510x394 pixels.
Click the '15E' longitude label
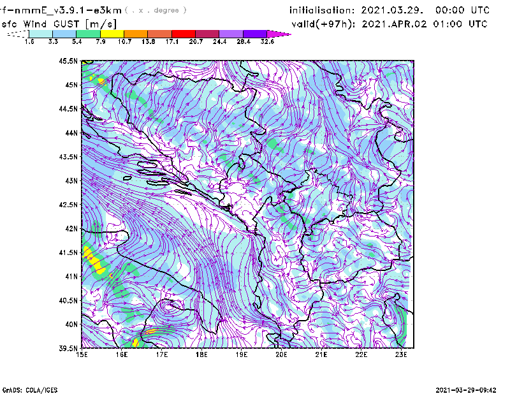pos(82,354)
